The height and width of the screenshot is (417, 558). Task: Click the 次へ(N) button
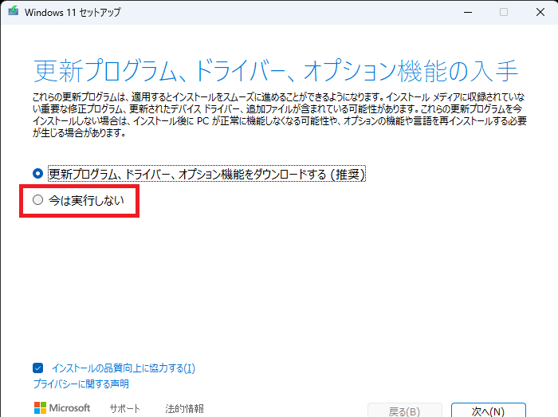pyautogui.click(x=488, y=411)
